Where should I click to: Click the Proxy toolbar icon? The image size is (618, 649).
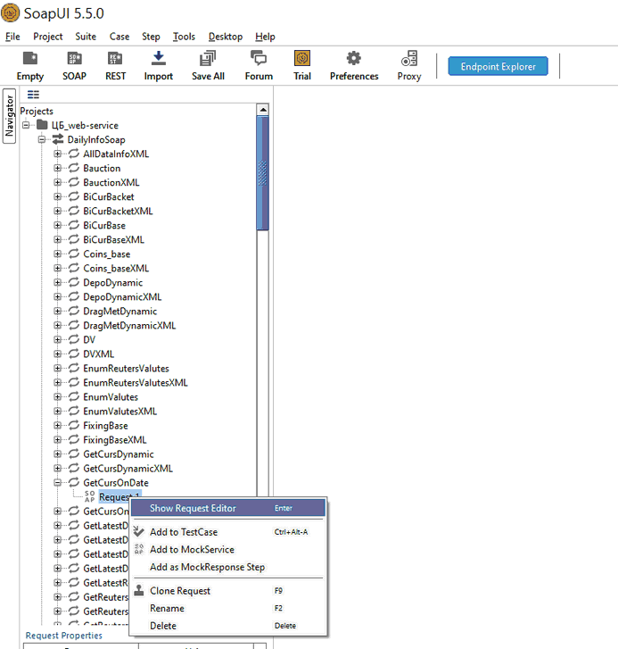[x=409, y=58]
